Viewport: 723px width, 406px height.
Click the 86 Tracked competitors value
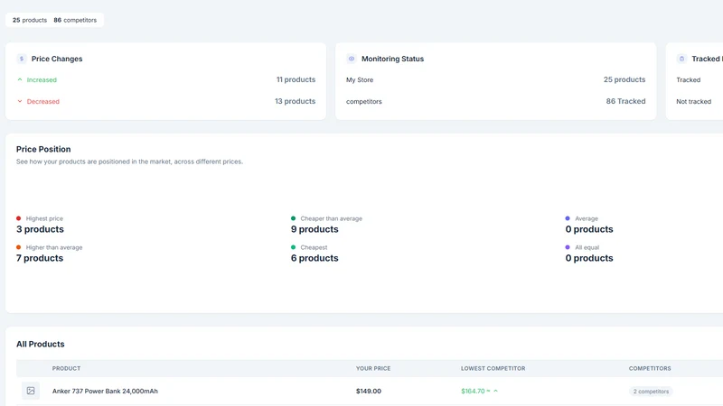625,101
